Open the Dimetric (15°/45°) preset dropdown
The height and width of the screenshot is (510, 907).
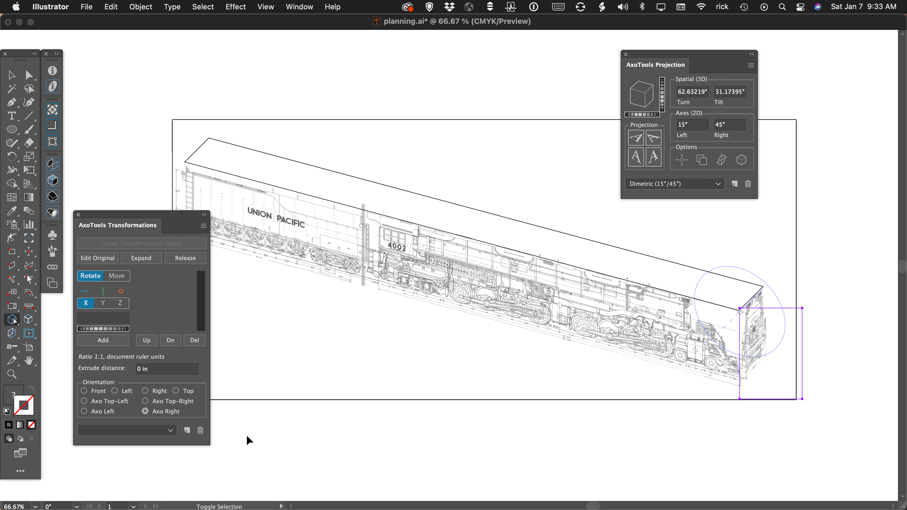tap(675, 184)
